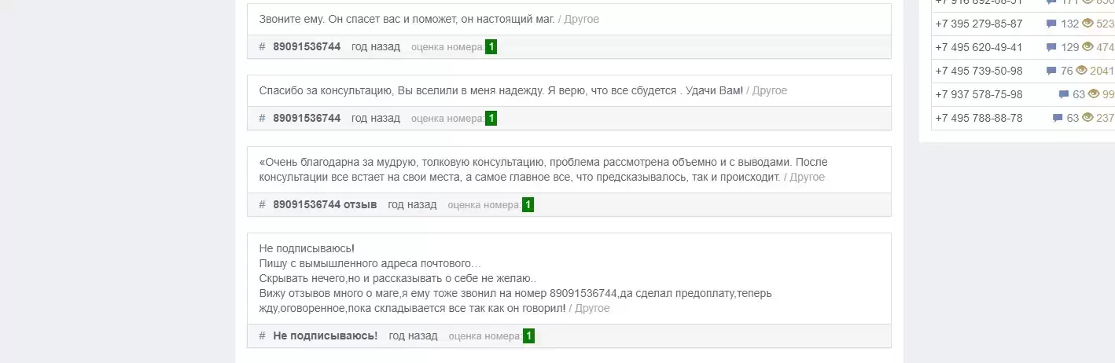Click 'Другое' category of last review
Screen dimensions: 1115x363
[x=592, y=308]
